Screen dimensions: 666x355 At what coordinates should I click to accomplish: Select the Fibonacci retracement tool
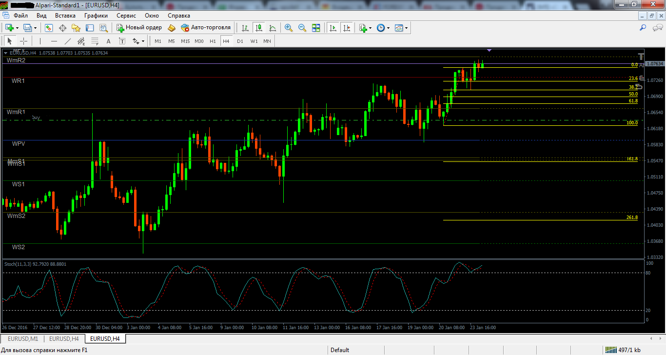coord(95,41)
